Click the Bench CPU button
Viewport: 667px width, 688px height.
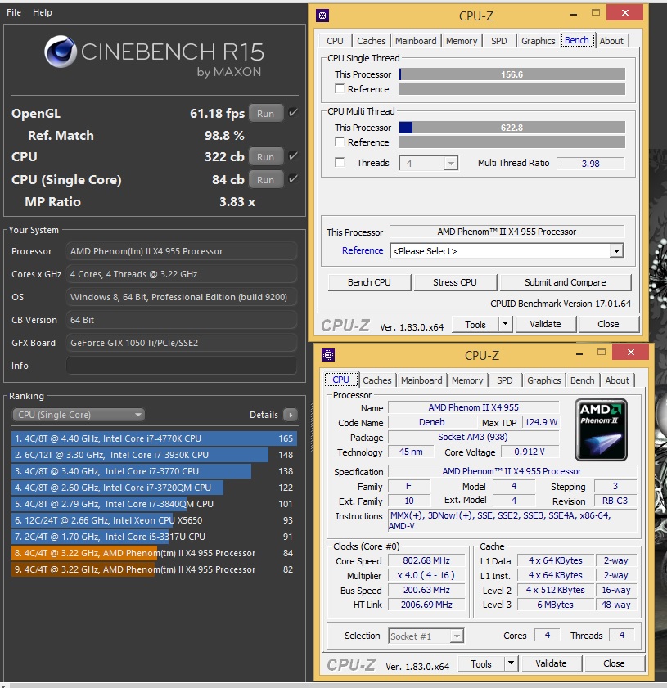click(x=369, y=282)
